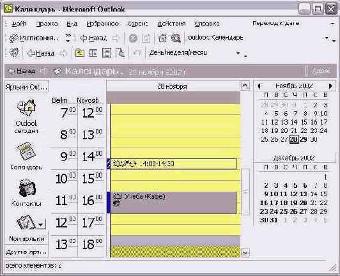Screen dimensions: 340x276
Task: Open the Вид menu
Action: (x=72, y=24)
